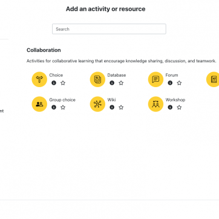Screen dimensions: 219x219
Task: Select the Group choice activity icon
Action: (x=39, y=104)
